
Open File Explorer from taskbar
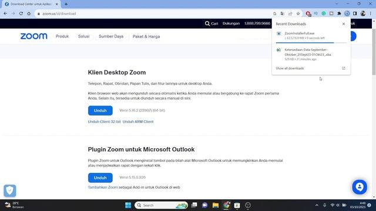pyautogui.click(x=216, y=205)
